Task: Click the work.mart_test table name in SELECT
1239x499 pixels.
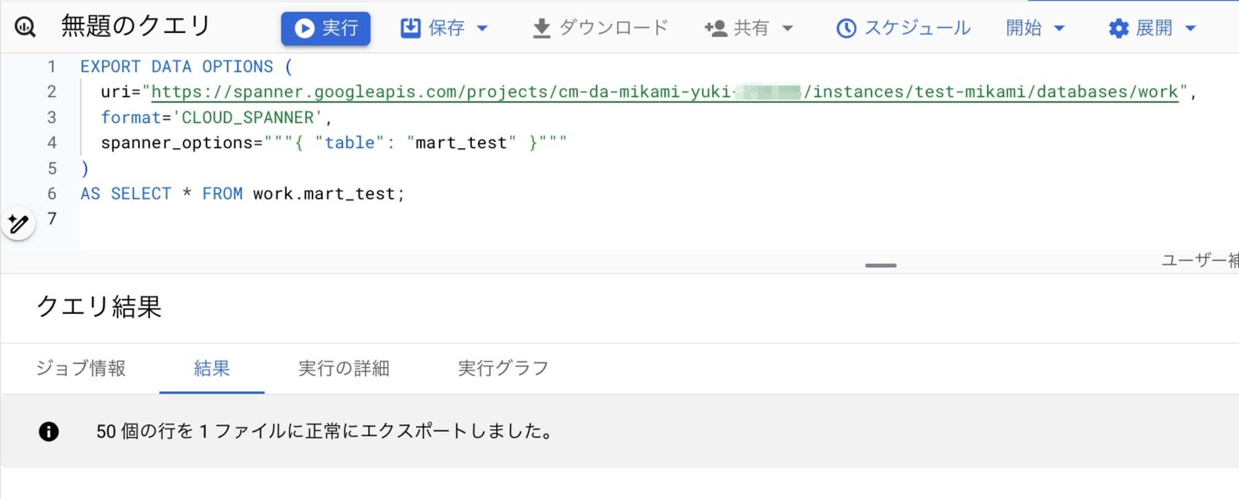Action: point(324,194)
